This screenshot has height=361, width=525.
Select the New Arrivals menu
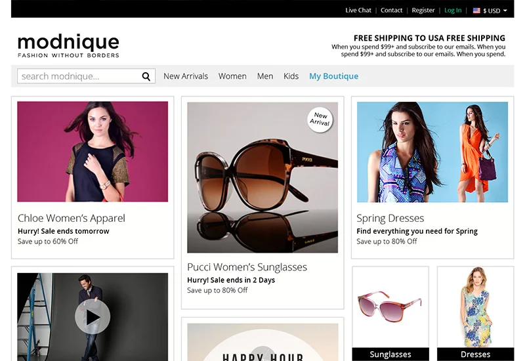(186, 76)
